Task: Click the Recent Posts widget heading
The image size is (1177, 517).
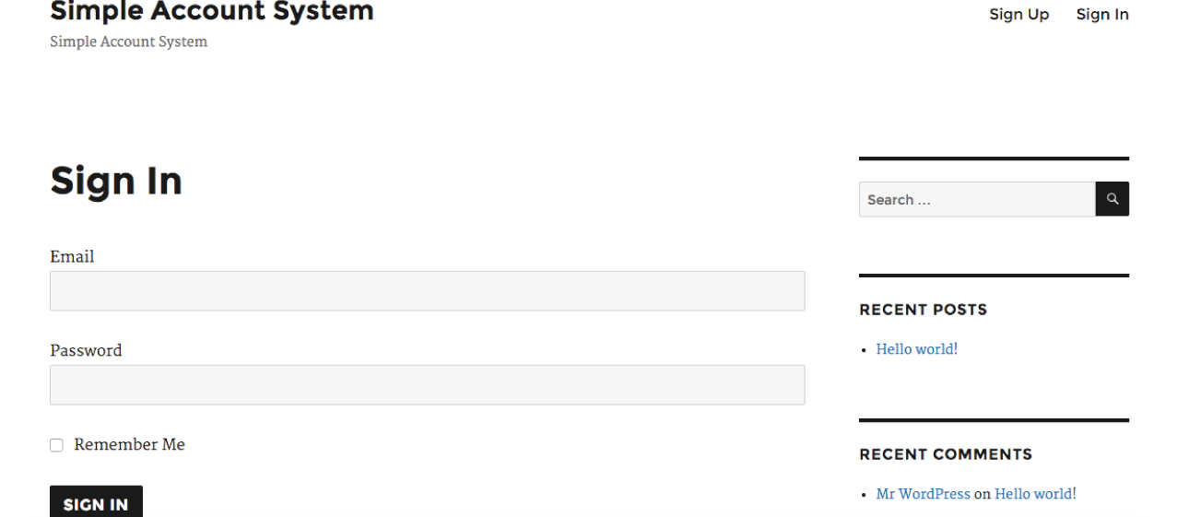Action: coord(923,310)
